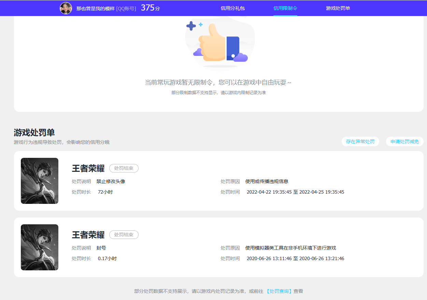Click the 王者荣耀 title on the 封号 record

pyautogui.click(x=88, y=235)
